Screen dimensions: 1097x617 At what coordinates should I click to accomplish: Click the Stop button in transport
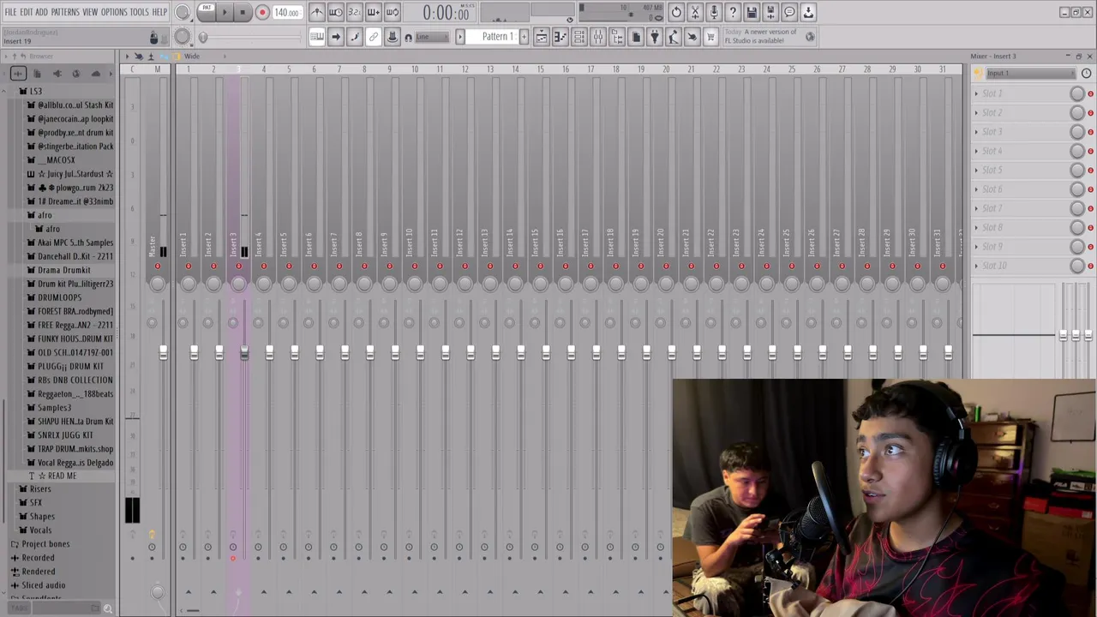coord(243,13)
